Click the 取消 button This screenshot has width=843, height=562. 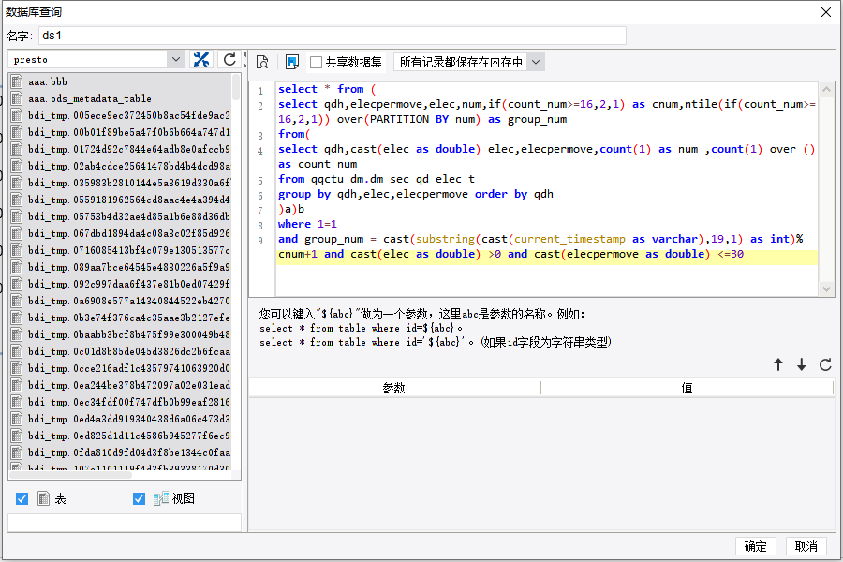[806, 546]
